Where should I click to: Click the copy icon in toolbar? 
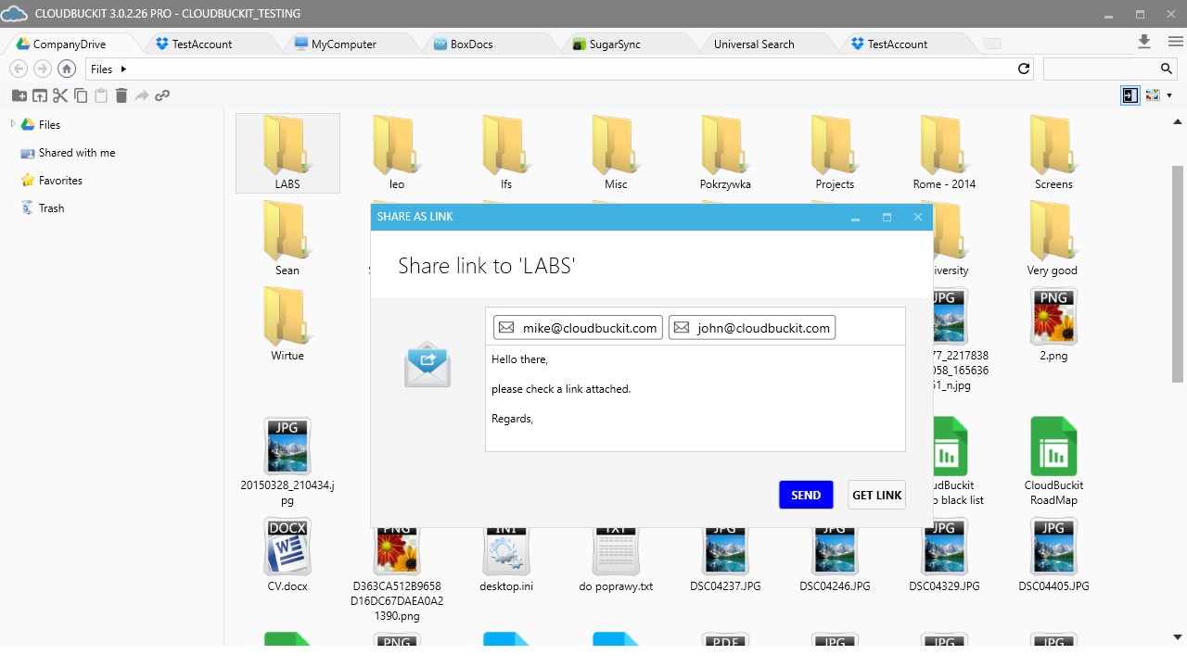point(81,95)
